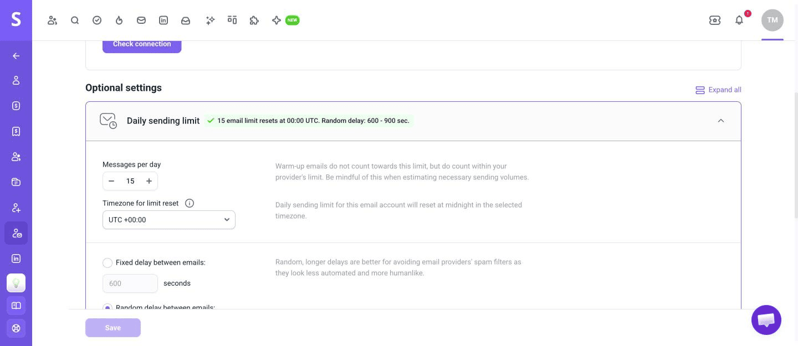Click the page vertical scrollbar

point(796,155)
